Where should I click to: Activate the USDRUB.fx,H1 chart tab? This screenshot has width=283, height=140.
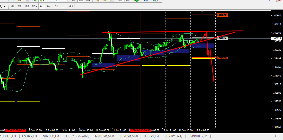198,136
